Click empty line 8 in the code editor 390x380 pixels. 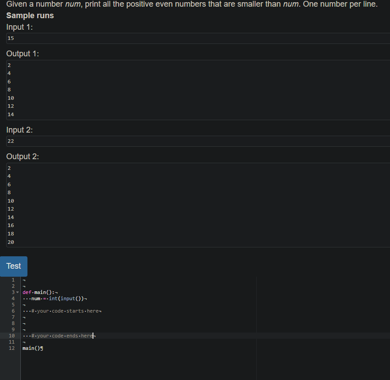(x=205, y=323)
